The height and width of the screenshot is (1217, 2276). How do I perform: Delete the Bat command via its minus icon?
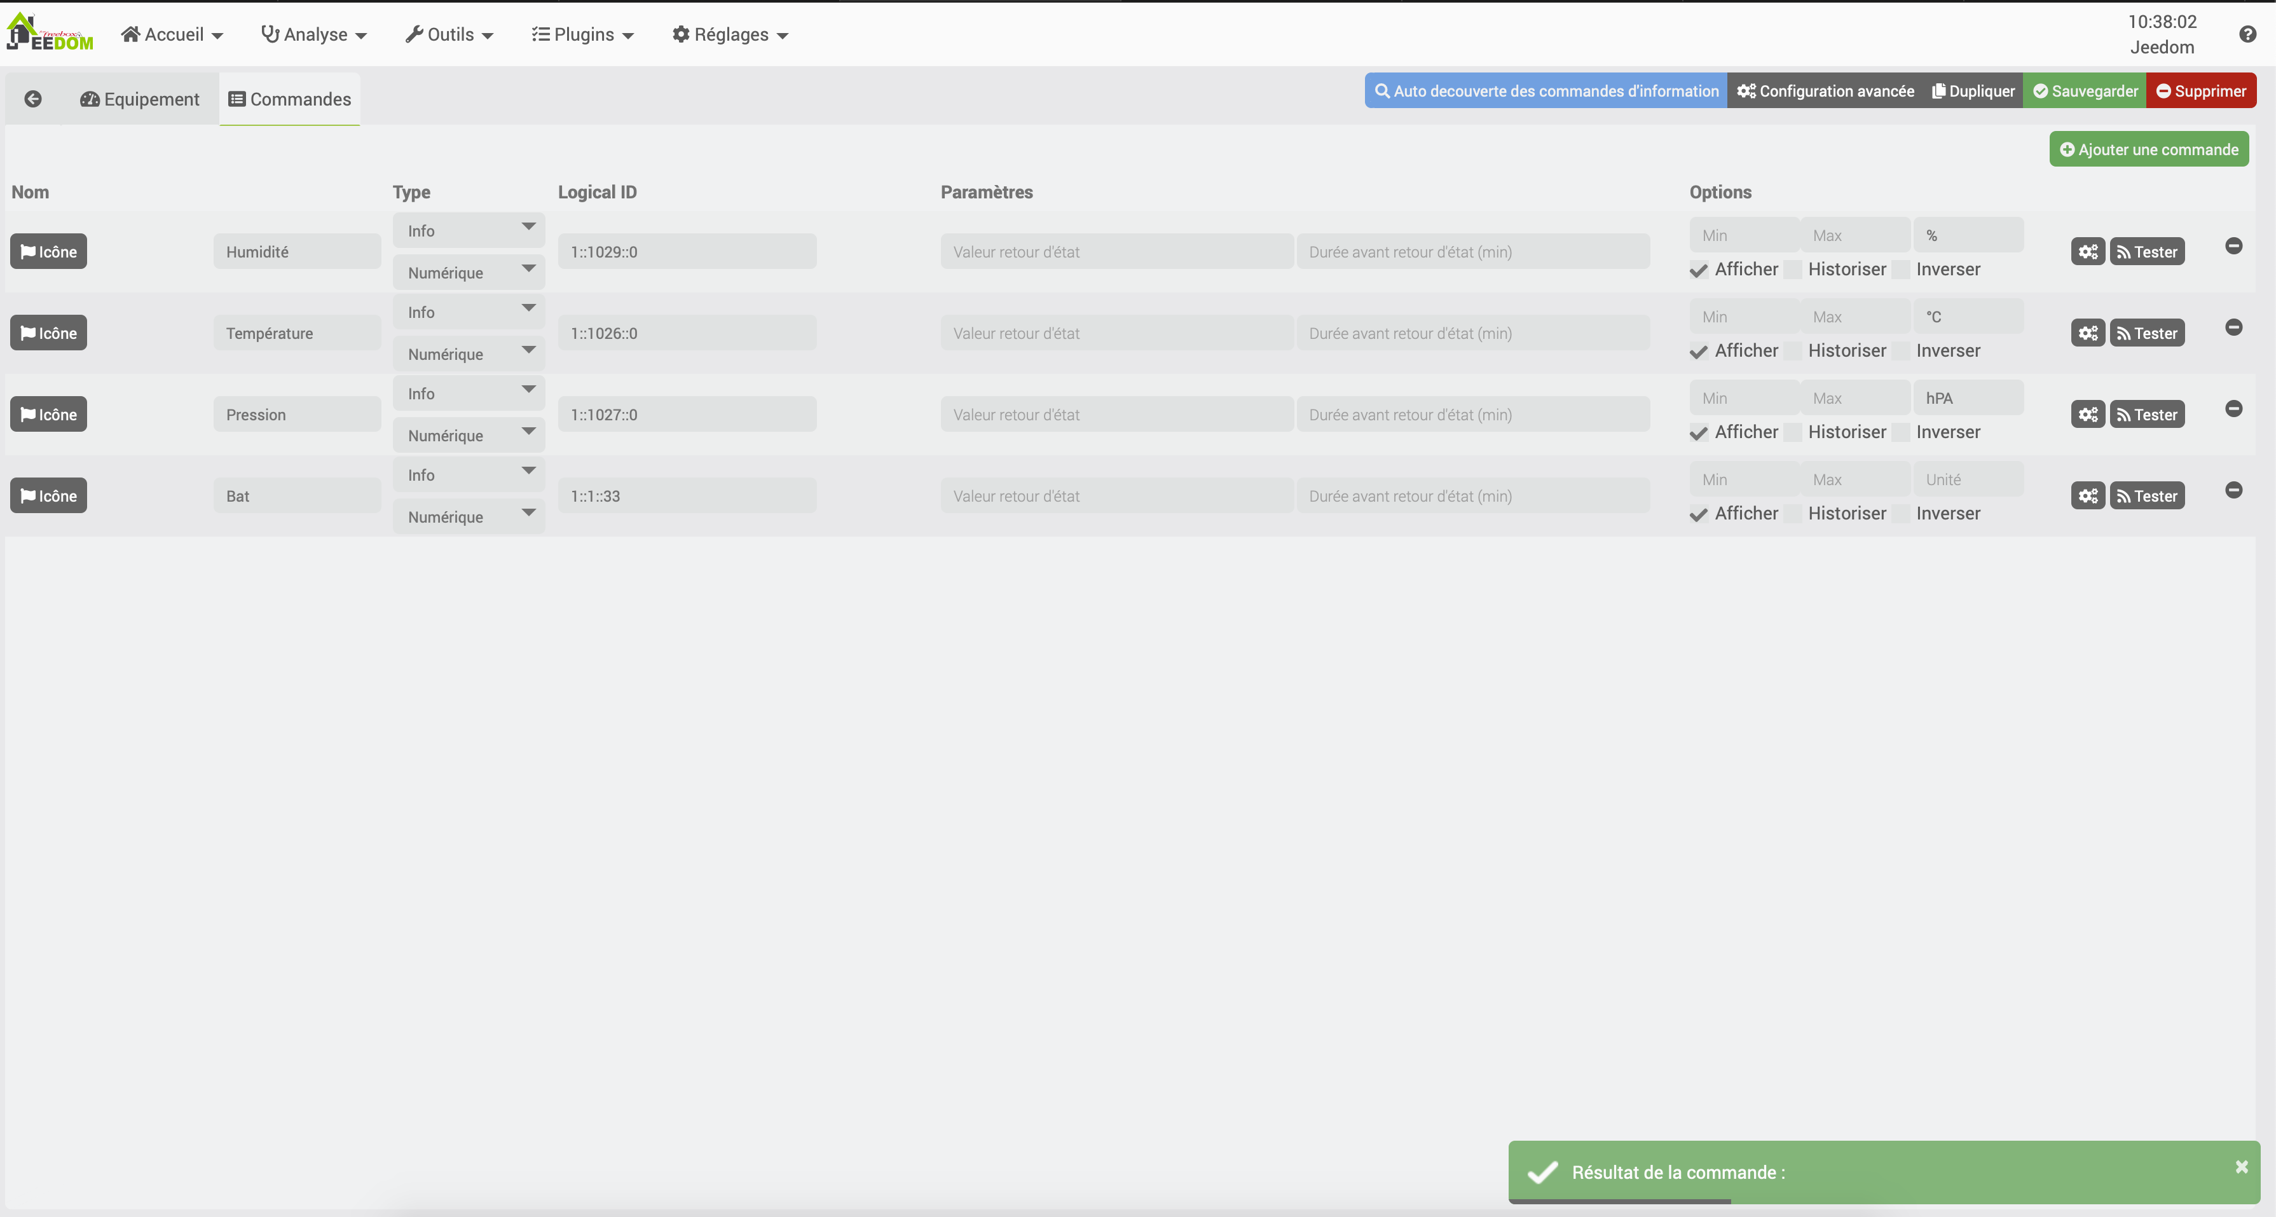2233,490
